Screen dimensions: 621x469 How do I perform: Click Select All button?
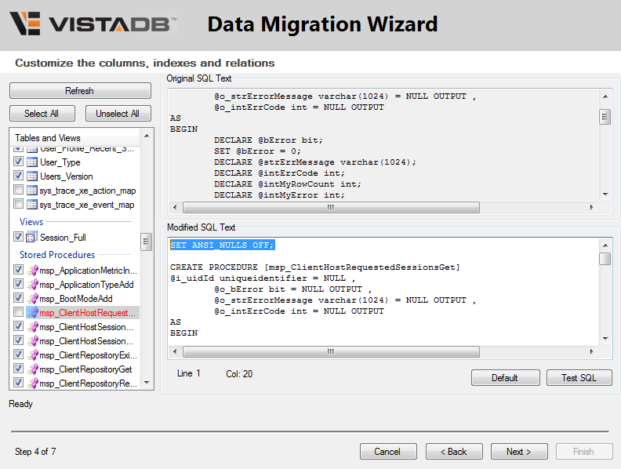(42, 113)
